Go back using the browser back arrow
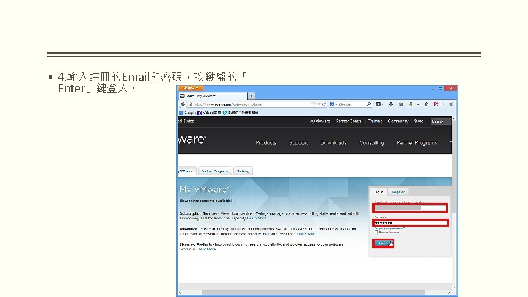This screenshot has width=528, height=297. click(183, 105)
